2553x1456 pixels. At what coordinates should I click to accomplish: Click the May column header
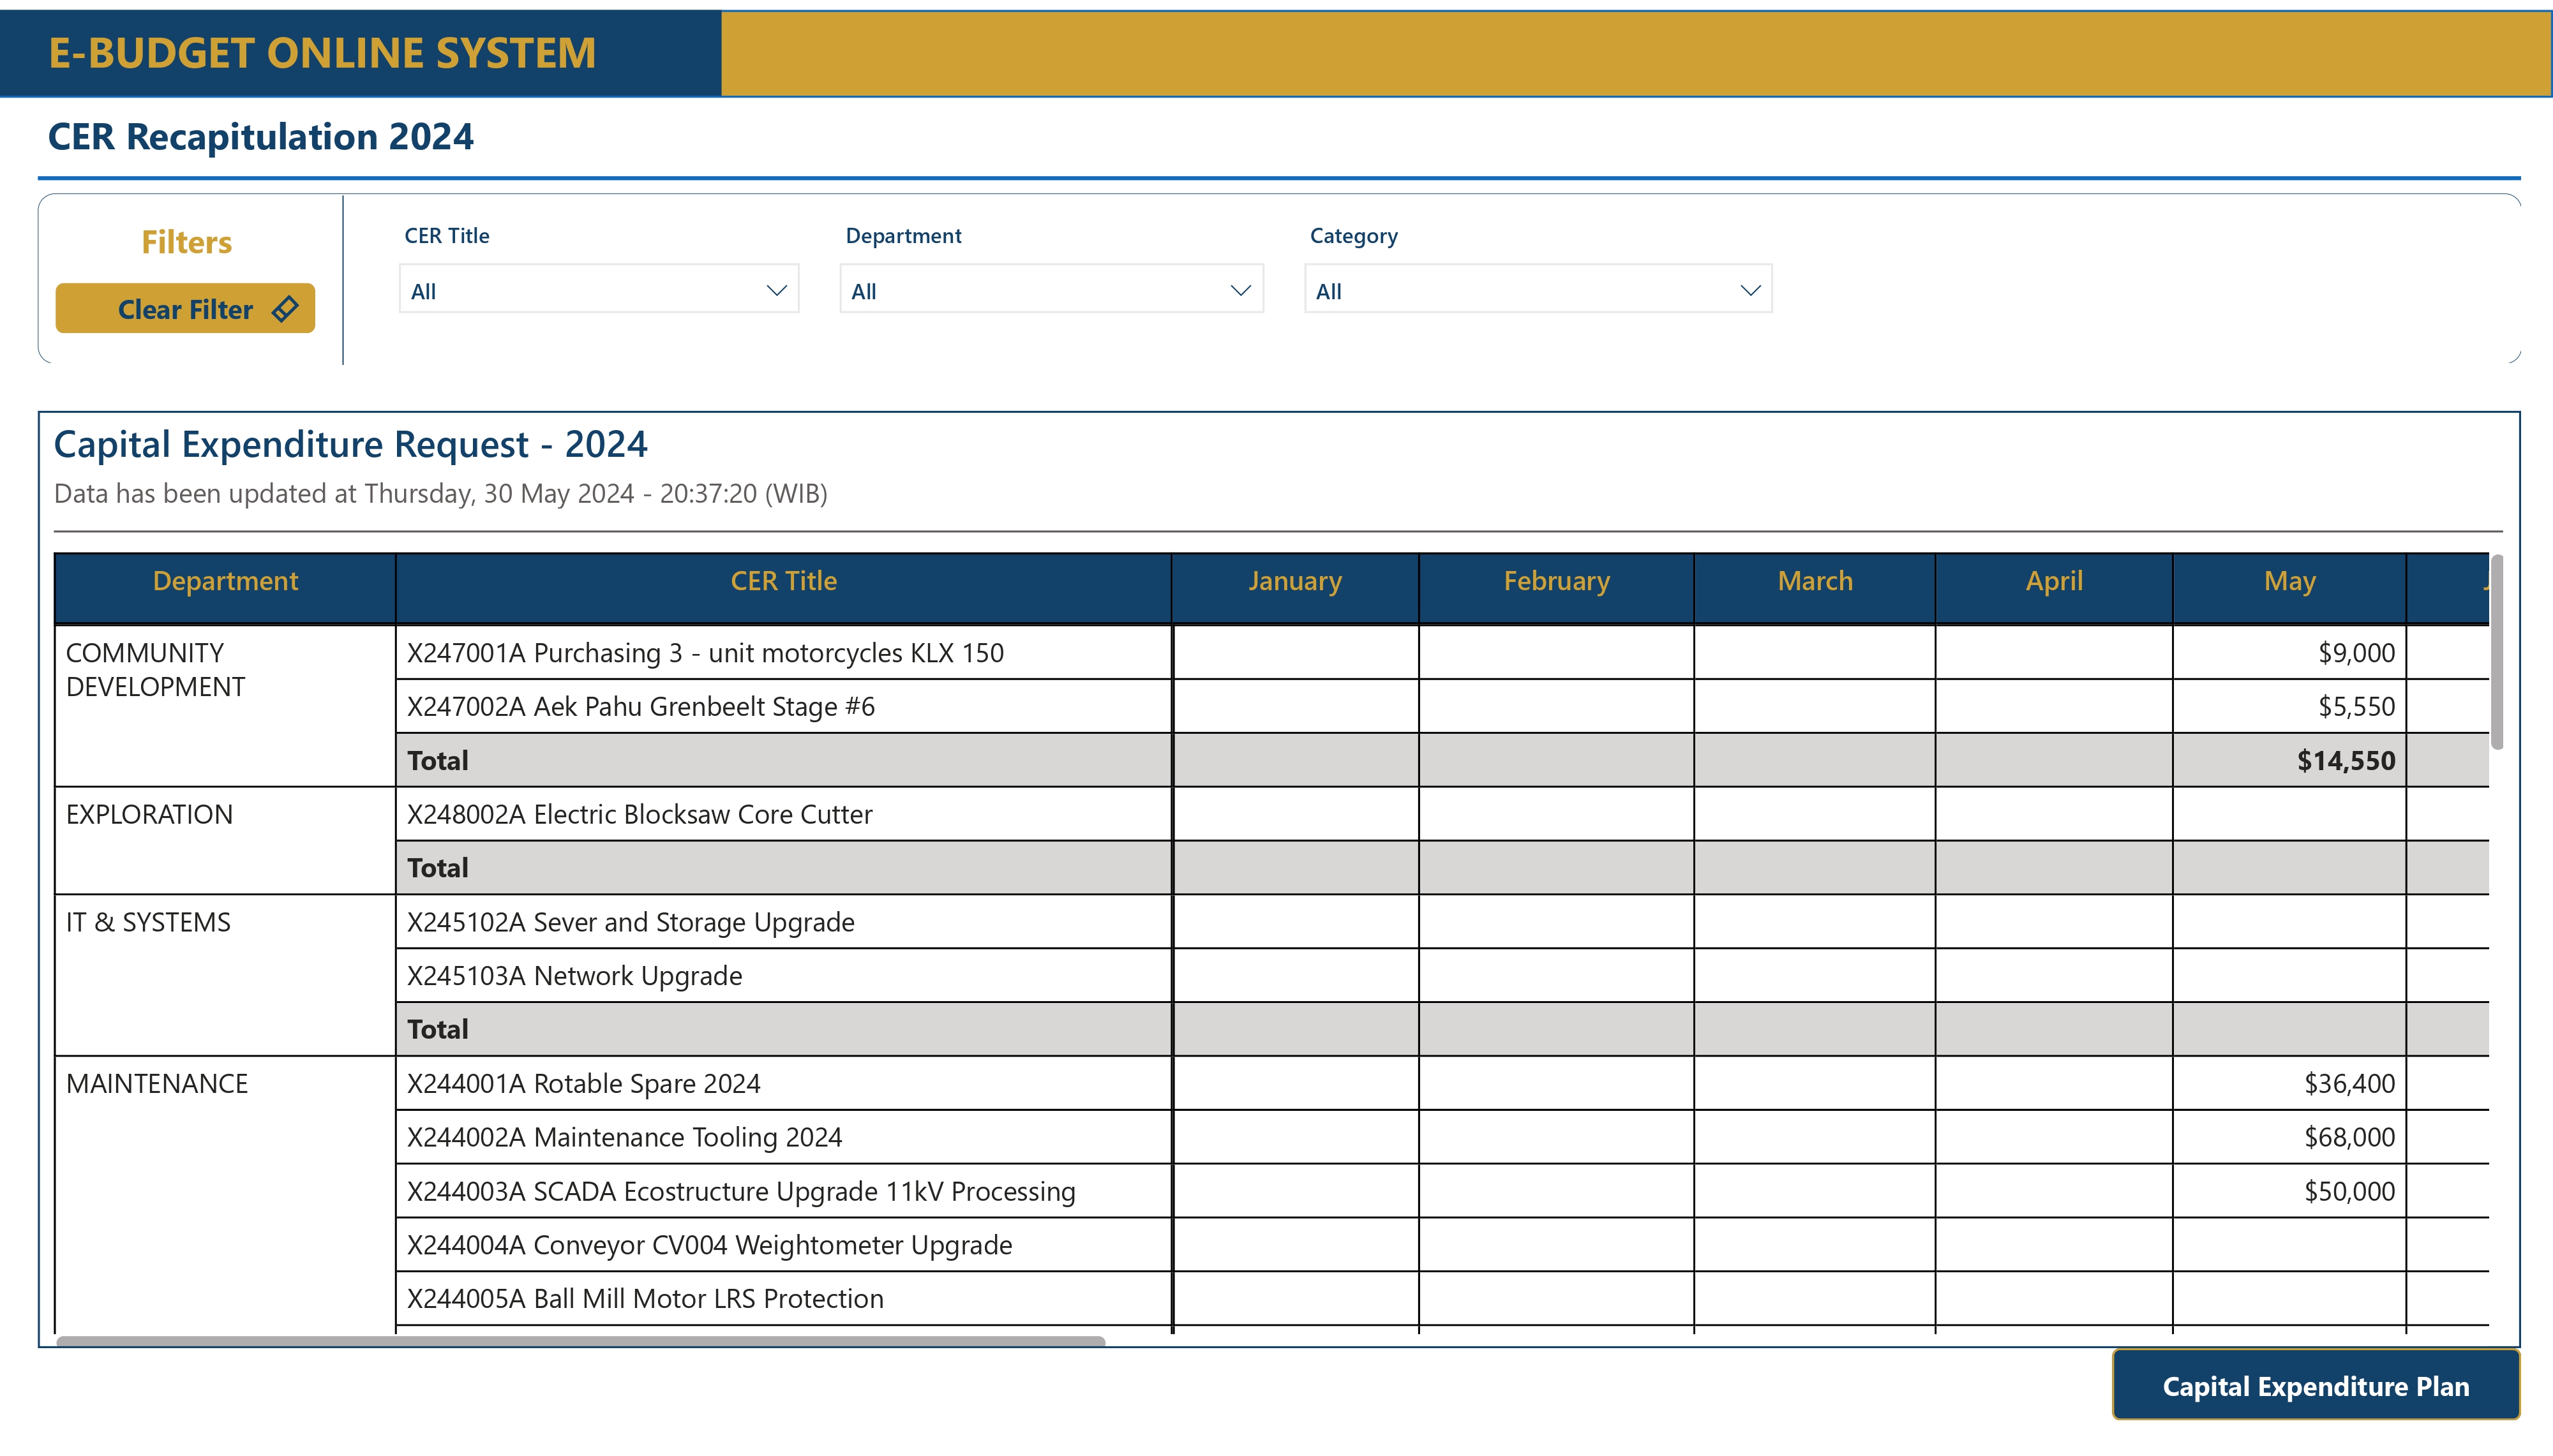click(2291, 580)
